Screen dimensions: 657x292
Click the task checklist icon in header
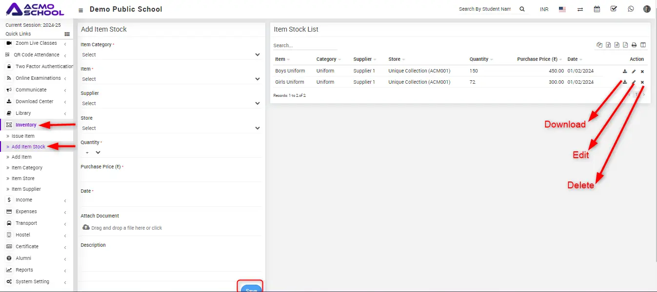(x=614, y=9)
